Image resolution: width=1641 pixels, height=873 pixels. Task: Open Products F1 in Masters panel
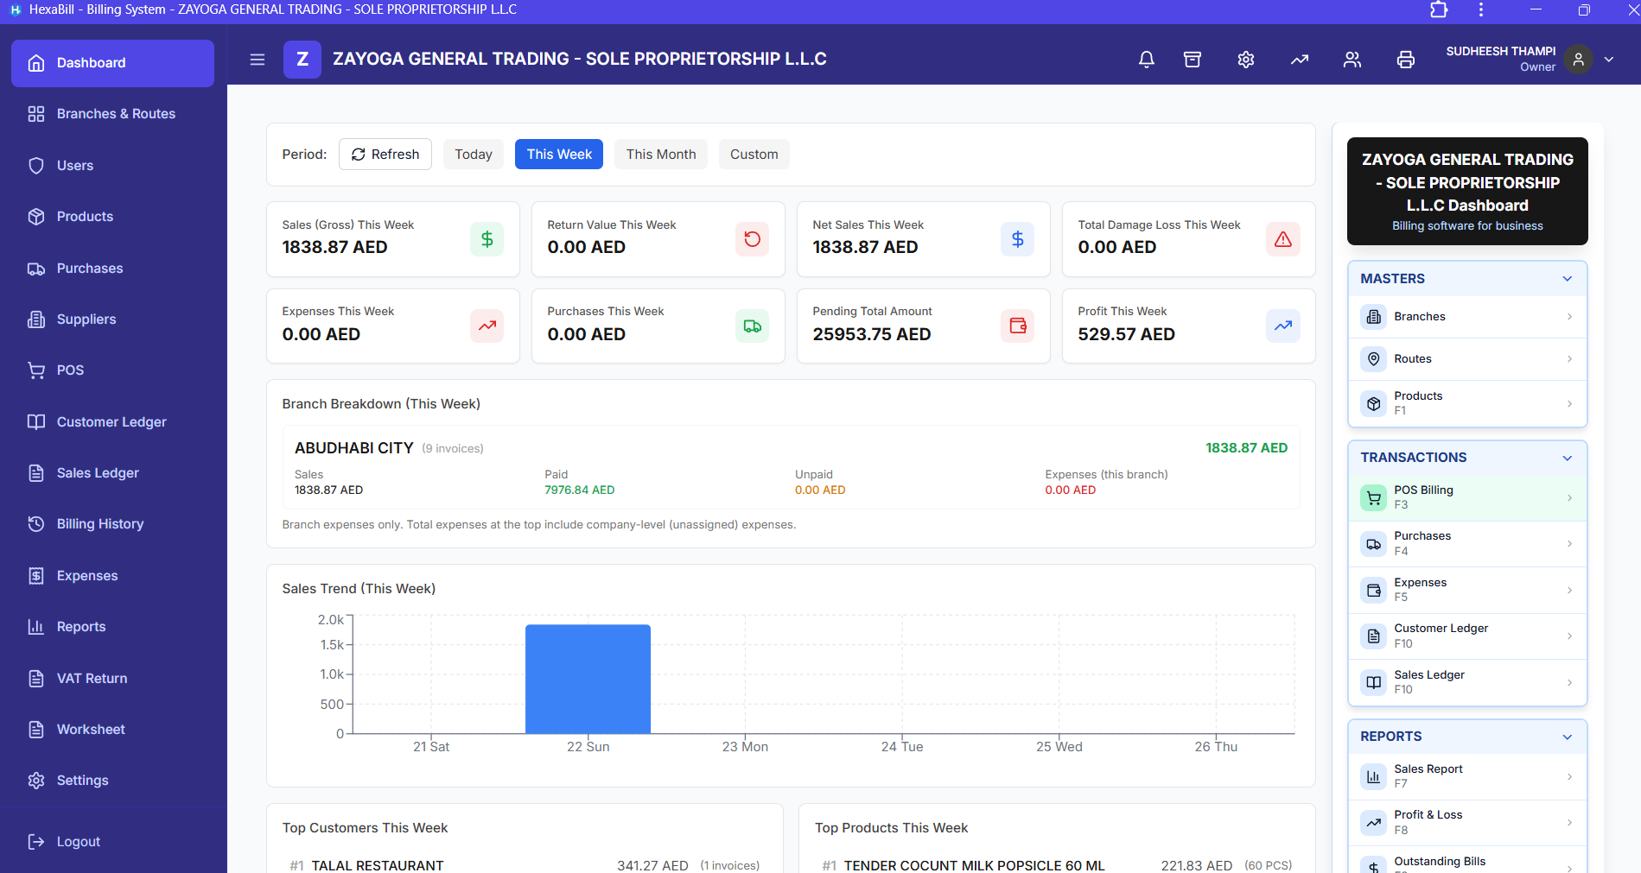tap(1467, 403)
